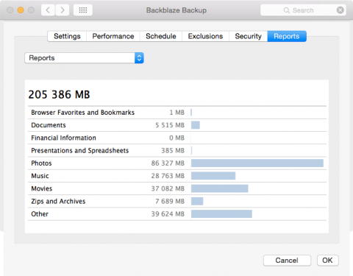The image size is (353, 276).
Task: Select Presentations and Spreadsheets row label
Action: [x=80, y=151]
